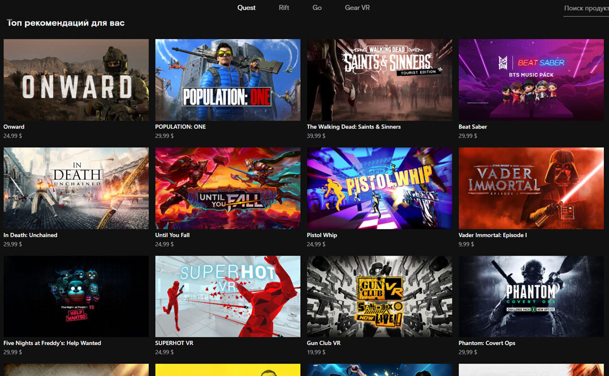The image size is (609, 376).
Task: Open the Five Nights at Freddy's cover image
Action: pos(76,296)
